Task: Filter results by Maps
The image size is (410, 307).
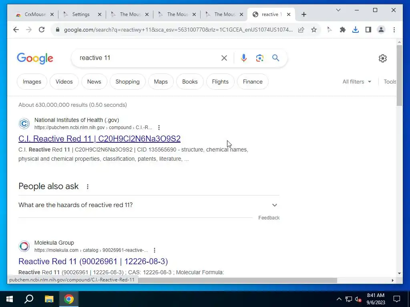Action: pos(161,82)
